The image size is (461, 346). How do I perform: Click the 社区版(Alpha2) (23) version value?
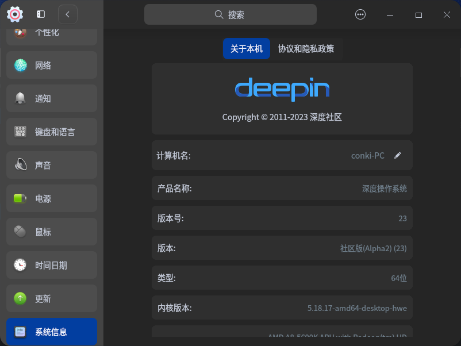click(374, 248)
